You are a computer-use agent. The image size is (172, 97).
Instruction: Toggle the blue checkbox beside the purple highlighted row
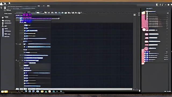point(21,18)
